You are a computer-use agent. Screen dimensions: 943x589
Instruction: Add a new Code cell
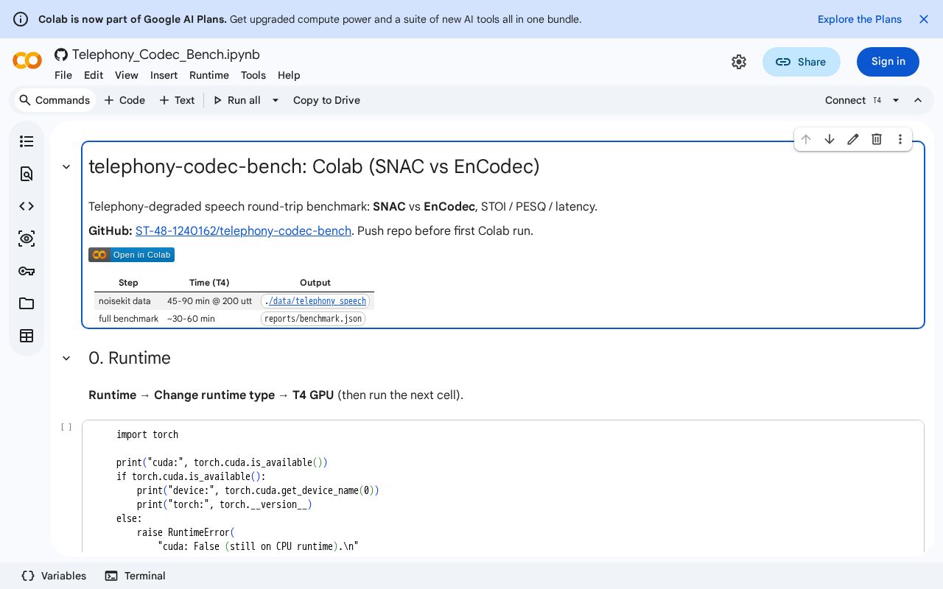tap(125, 100)
